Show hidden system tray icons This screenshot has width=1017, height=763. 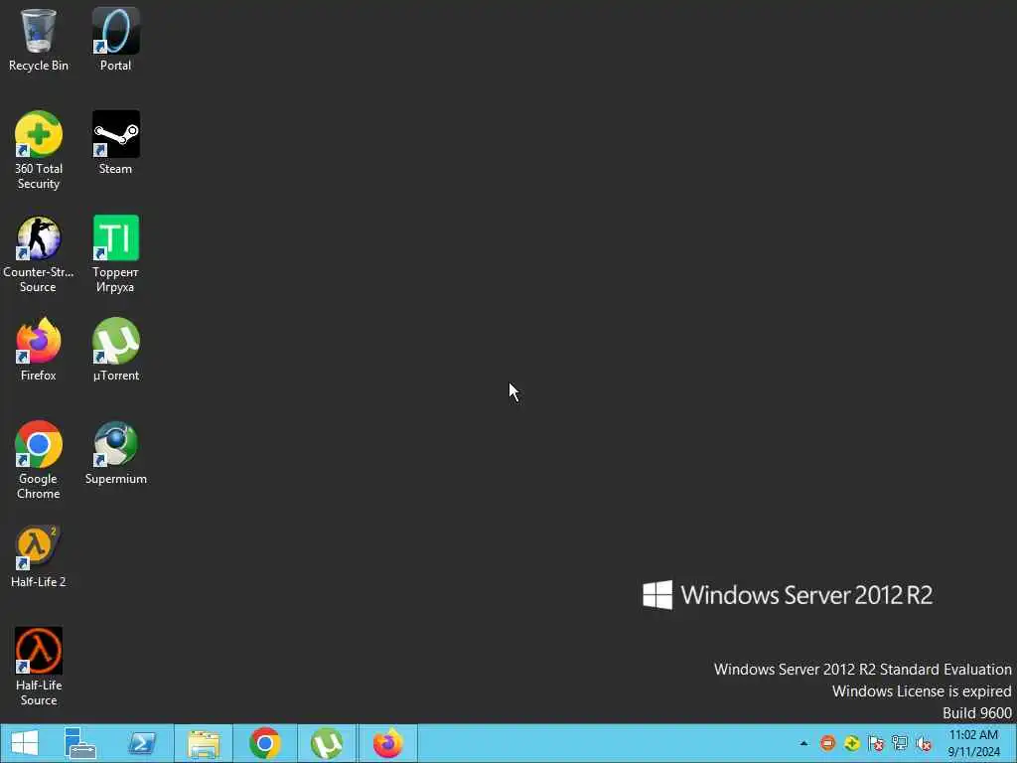pos(804,743)
